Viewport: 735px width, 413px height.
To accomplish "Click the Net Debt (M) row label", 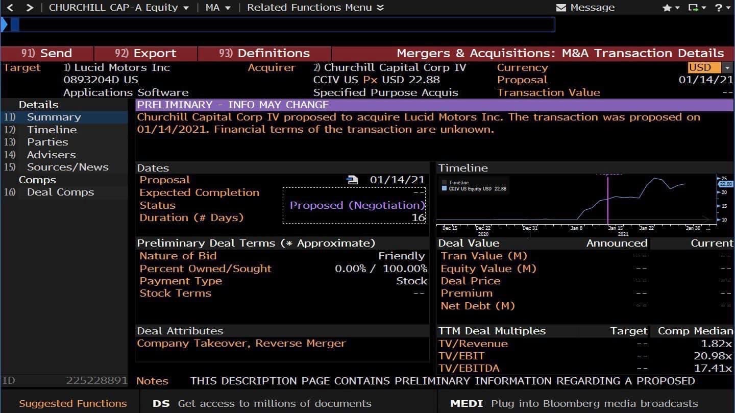I will click(x=478, y=306).
